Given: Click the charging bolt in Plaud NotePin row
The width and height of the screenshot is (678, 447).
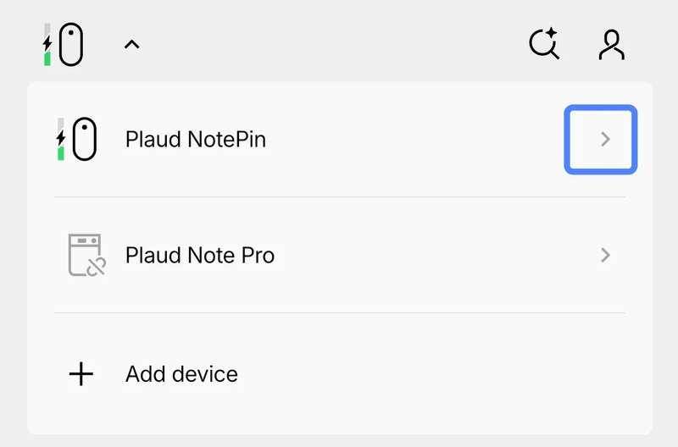Looking at the screenshot, I should [60, 135].
